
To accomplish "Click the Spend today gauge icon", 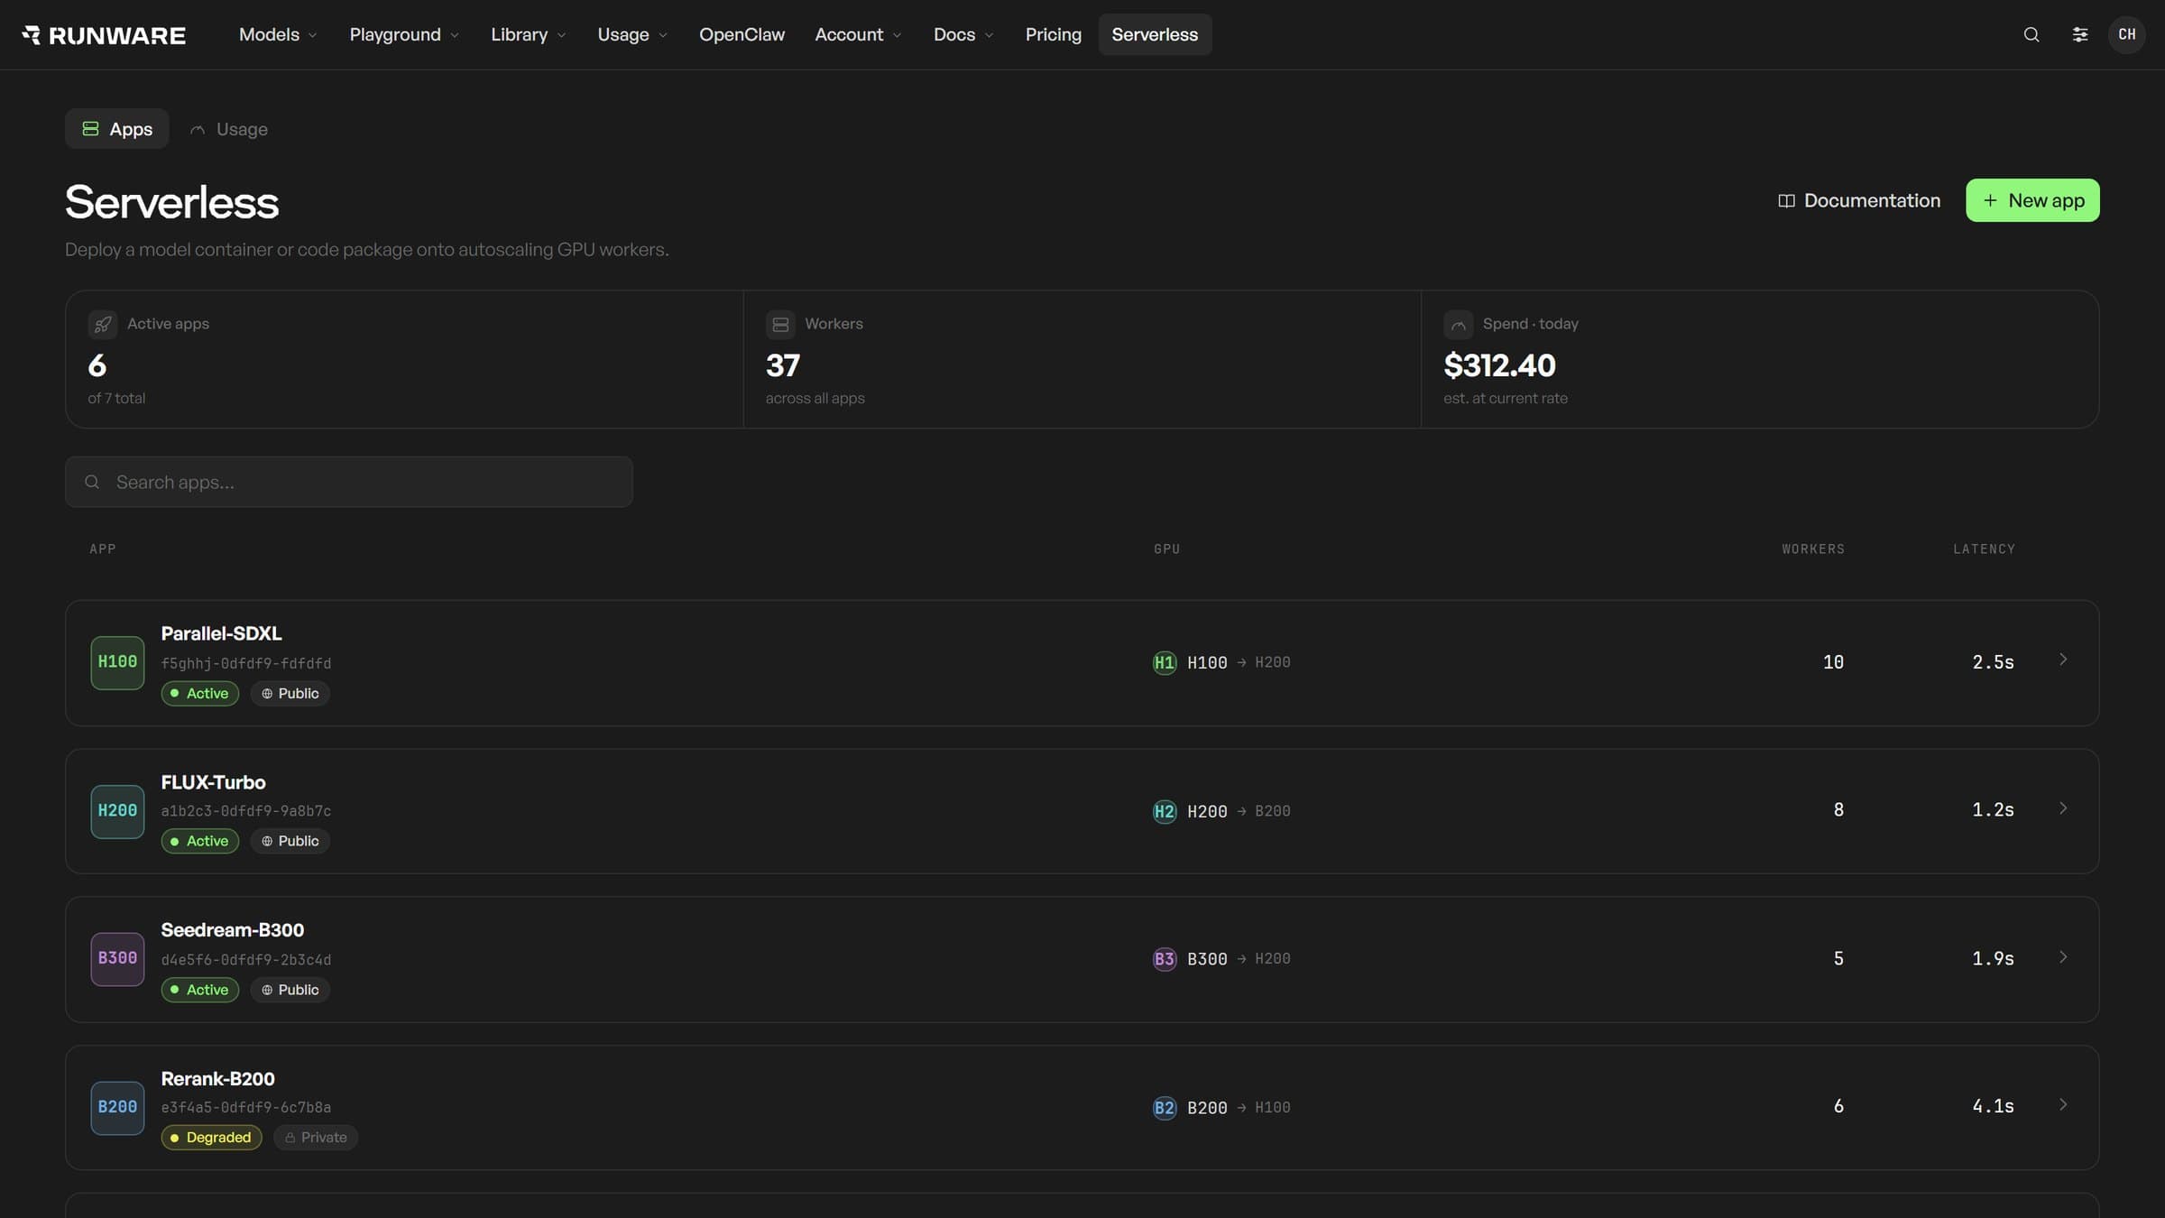I will 1459,324.
